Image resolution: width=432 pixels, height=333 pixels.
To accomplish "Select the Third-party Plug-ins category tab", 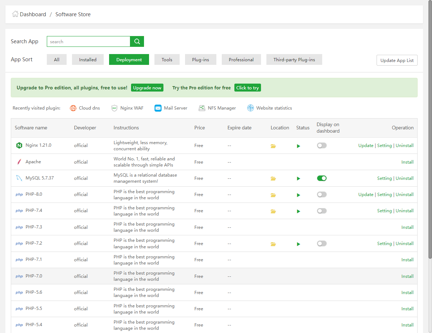I will [x=294, y=59].
